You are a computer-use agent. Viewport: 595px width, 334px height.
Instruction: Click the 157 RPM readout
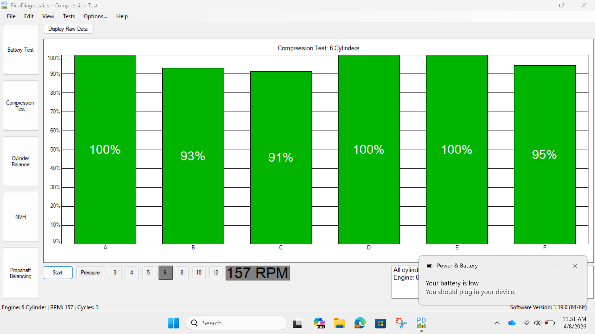[258, 273]
